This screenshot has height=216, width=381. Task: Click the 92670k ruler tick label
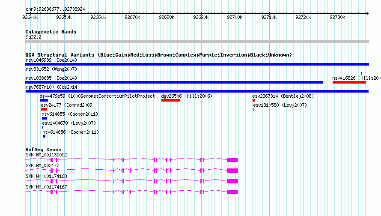pyautogui.click(x=132, y=17)
